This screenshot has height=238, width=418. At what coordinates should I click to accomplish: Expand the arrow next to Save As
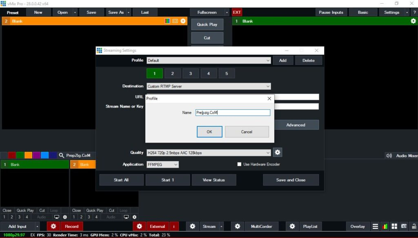pyautogui.click(x=129, y=12)
